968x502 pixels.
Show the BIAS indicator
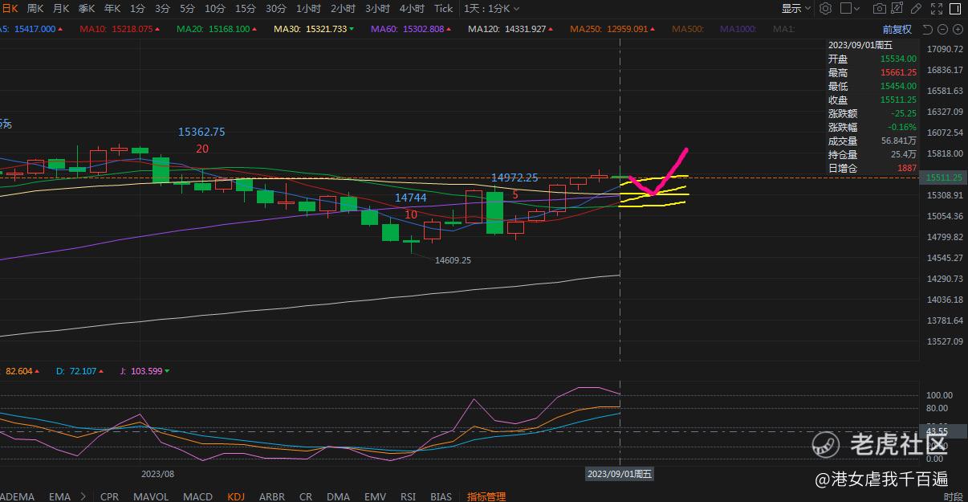point(441,496)
